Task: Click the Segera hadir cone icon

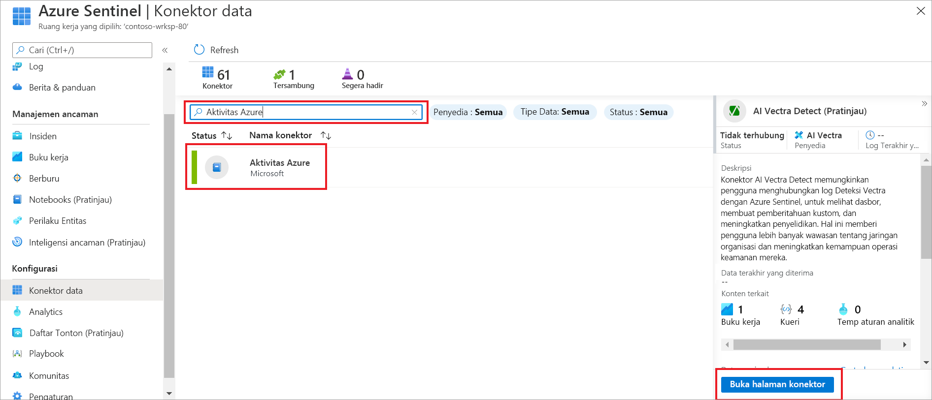Action: point(348,74)
